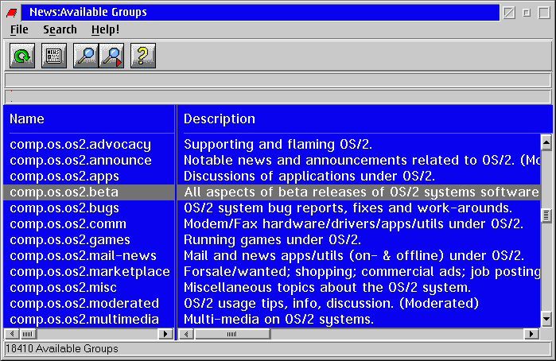Select comp.os.os2.comm group
Image resolution: width=556 pixels, height=361 pixels.
[x=68, y=224]
